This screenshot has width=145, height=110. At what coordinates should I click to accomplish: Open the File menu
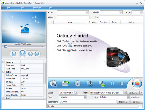click(9, 7)
